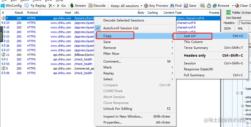This screenshot has width=251, height=127.
Task: Click the JSON icon of session 11
Action: pos(3,55)
